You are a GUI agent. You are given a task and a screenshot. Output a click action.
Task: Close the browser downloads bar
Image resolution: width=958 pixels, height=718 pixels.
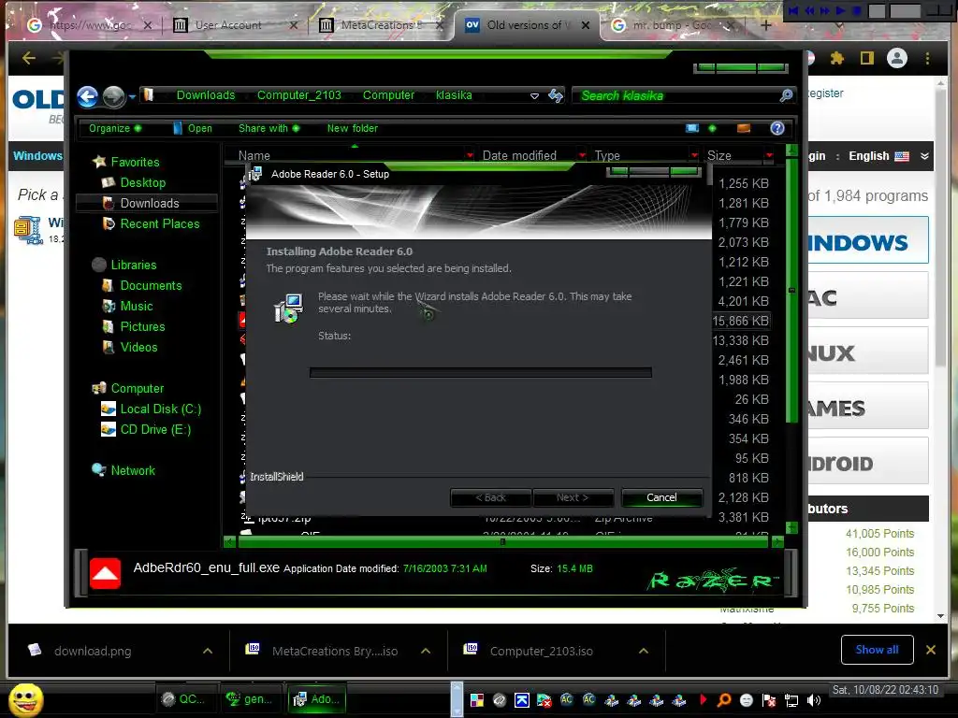931,650
